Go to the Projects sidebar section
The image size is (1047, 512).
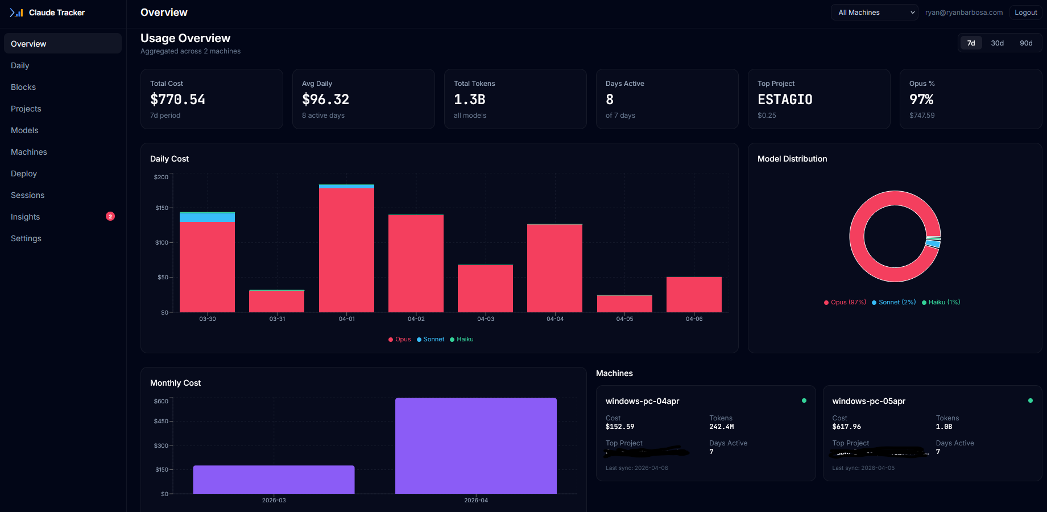pyautogui.click(x=26, y=109)
